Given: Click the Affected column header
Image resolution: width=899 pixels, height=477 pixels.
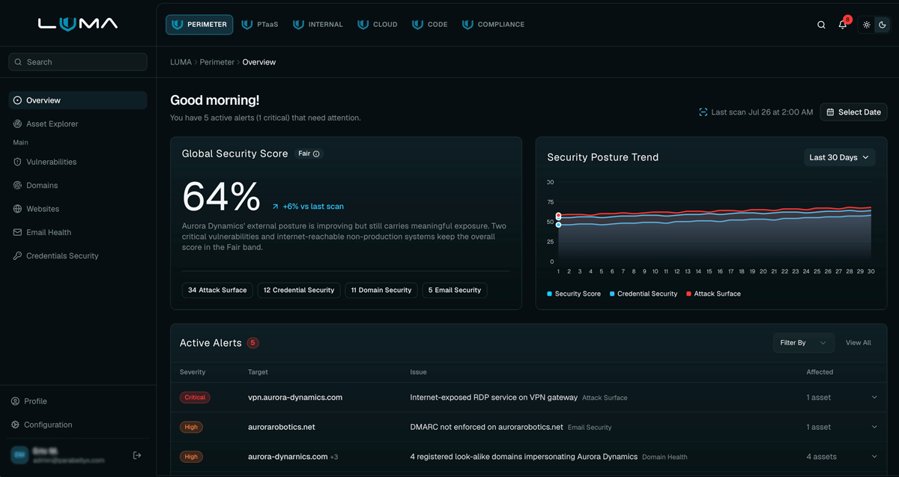Looking at the screenshot, I should 820,372.
